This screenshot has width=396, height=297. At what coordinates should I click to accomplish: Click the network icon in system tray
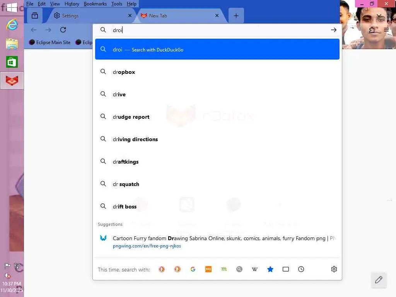click(x=17, y=266)
